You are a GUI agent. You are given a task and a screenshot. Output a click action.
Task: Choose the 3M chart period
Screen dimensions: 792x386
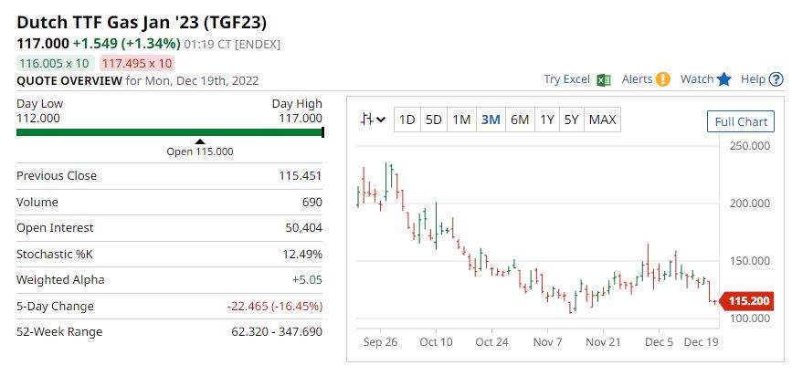(491, 120)
